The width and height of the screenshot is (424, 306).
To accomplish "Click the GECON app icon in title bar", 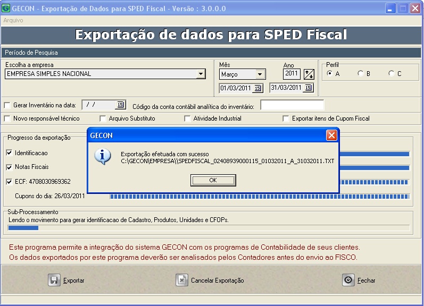I will [6, 8].
